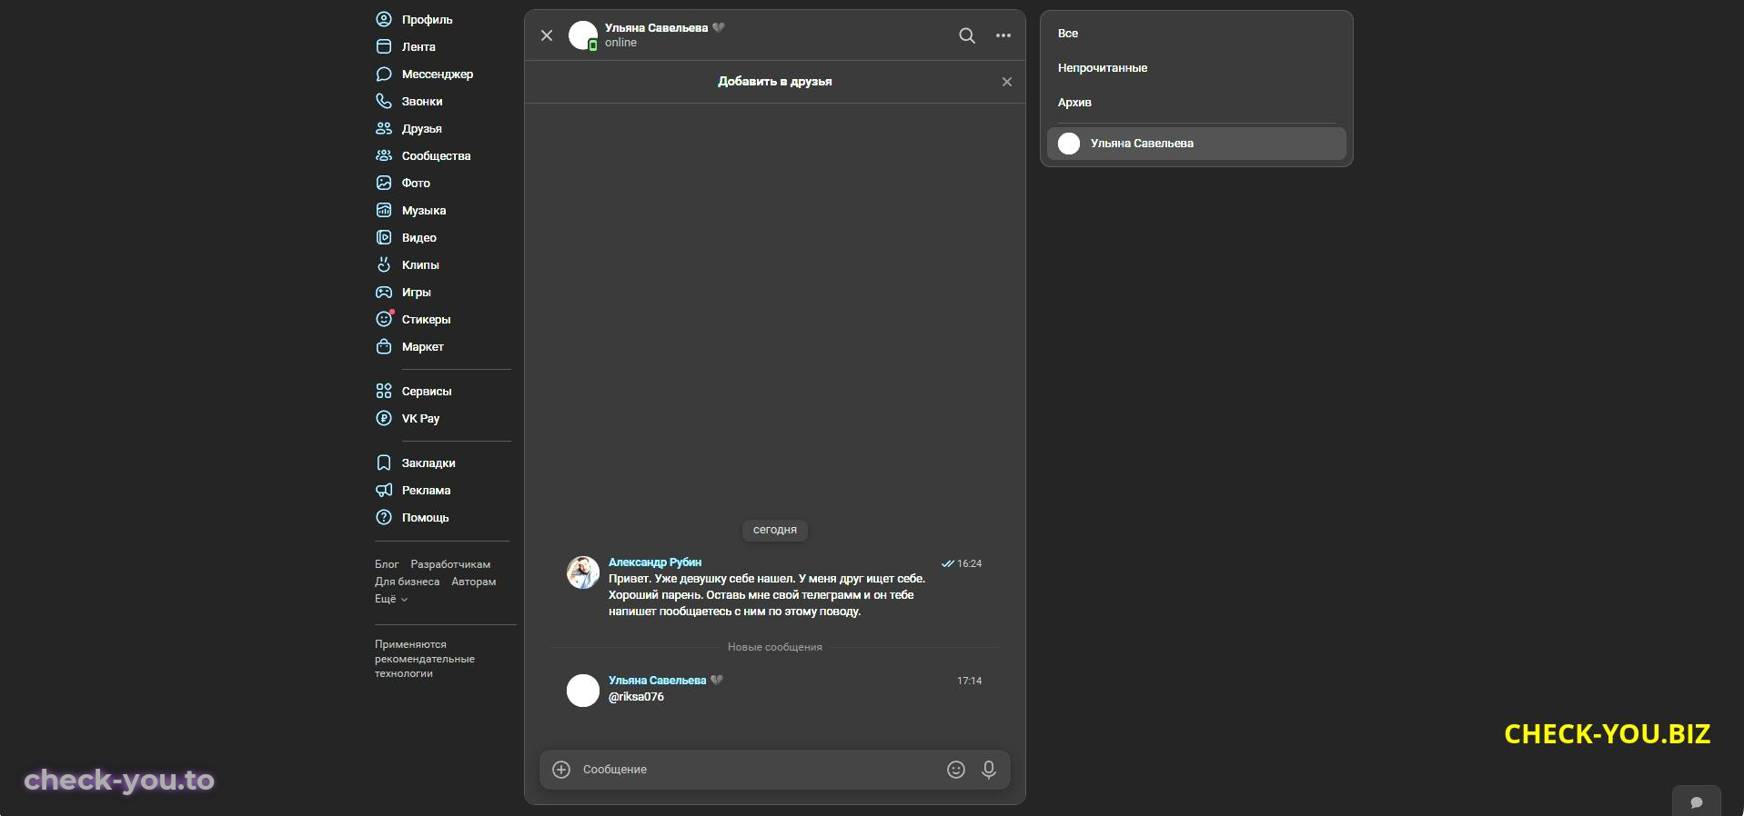This screenshot has width=1744, height=816.
Task: Dismiss the Добавить в друзья banner
Action: 1007,82
